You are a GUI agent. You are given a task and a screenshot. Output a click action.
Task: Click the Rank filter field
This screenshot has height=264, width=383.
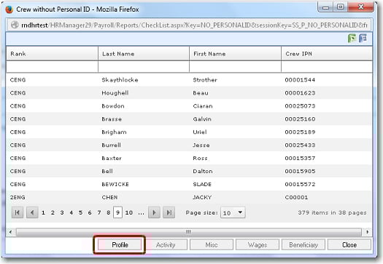[52, 66]
